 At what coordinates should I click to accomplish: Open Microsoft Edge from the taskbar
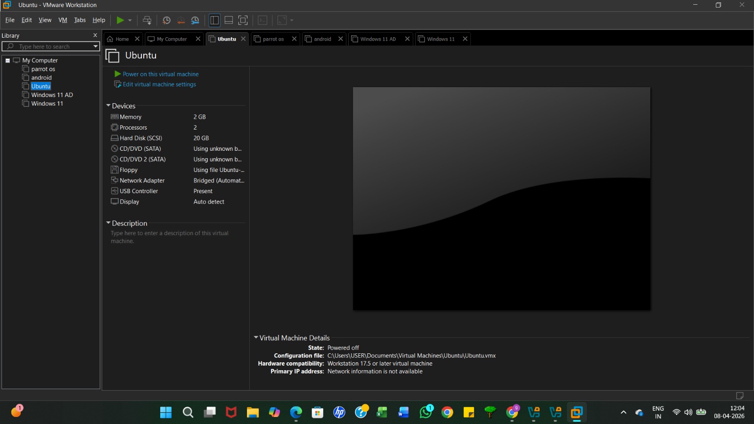[x=296, y=413]
